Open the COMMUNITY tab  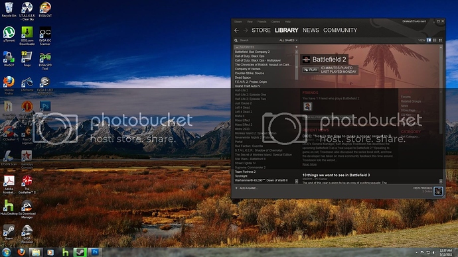[x=340, y=30]
